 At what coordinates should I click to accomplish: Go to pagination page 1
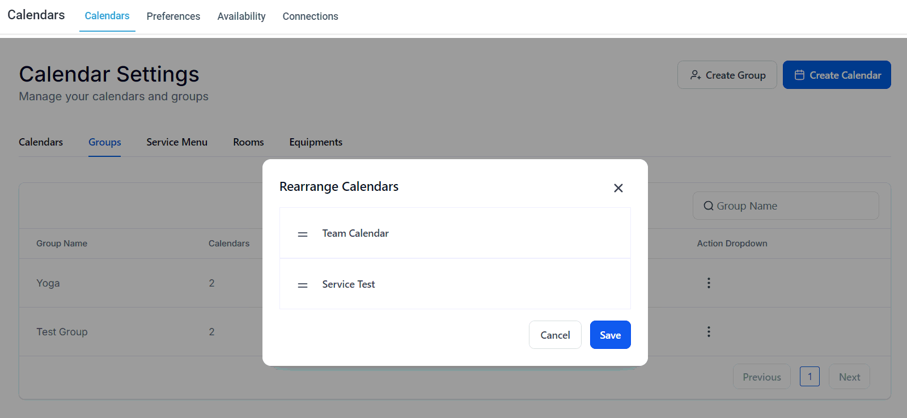point(809,377)
